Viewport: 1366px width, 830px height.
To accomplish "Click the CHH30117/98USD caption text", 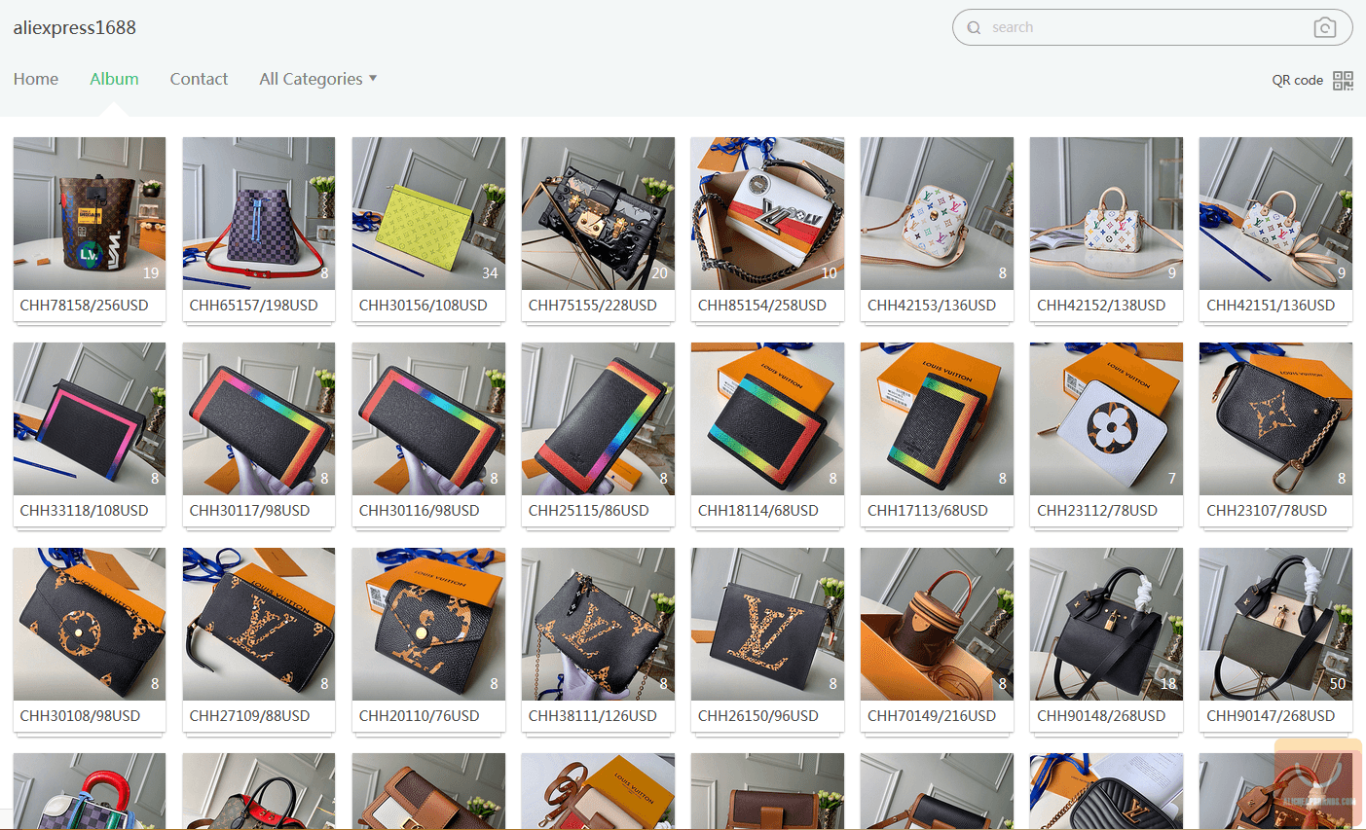I will 249,510.
